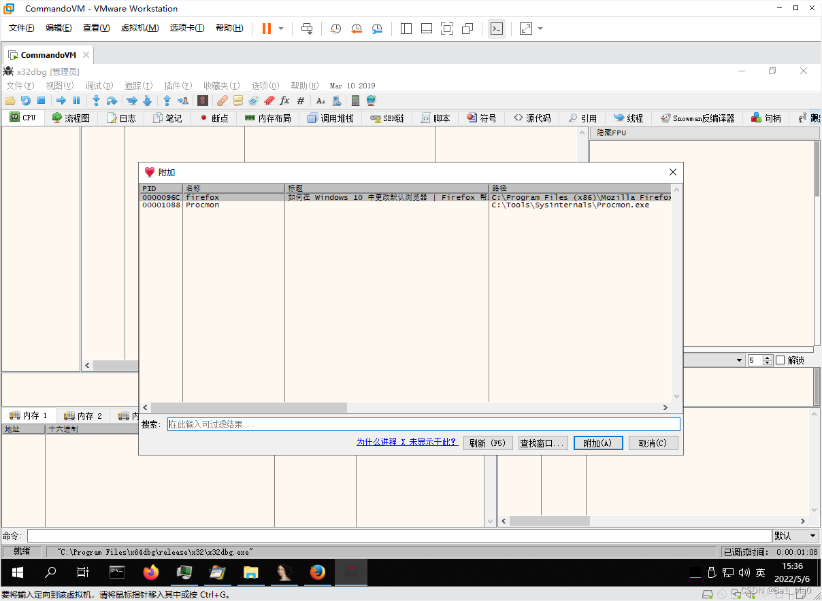Open the taskbar command prompt icon

pyautogui.click(x=117, y=572)
